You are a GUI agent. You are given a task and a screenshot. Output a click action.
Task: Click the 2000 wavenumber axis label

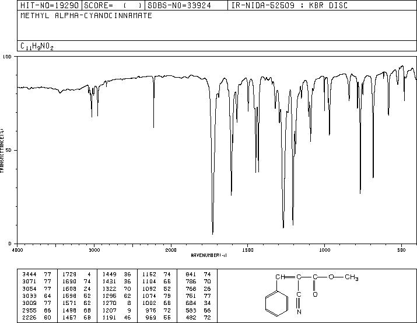click(171, 250)
